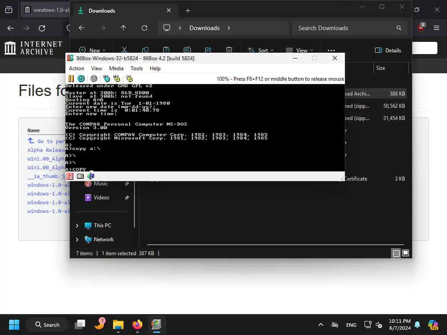
Task: Click the taskbar Search box
Action: pyautogui.click(x=47, y=325)
